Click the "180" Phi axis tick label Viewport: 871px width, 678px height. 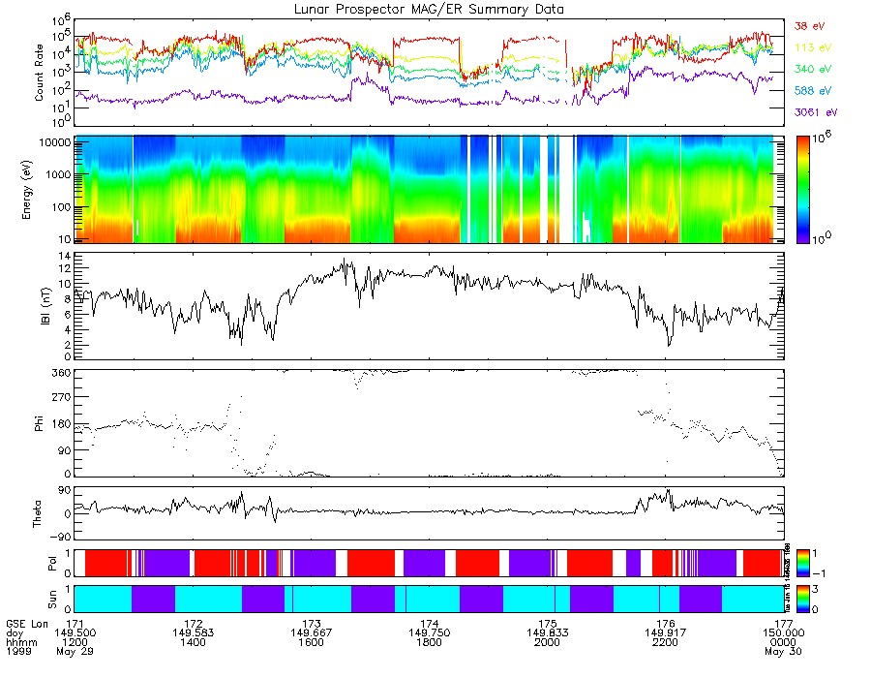pos(62,424)
